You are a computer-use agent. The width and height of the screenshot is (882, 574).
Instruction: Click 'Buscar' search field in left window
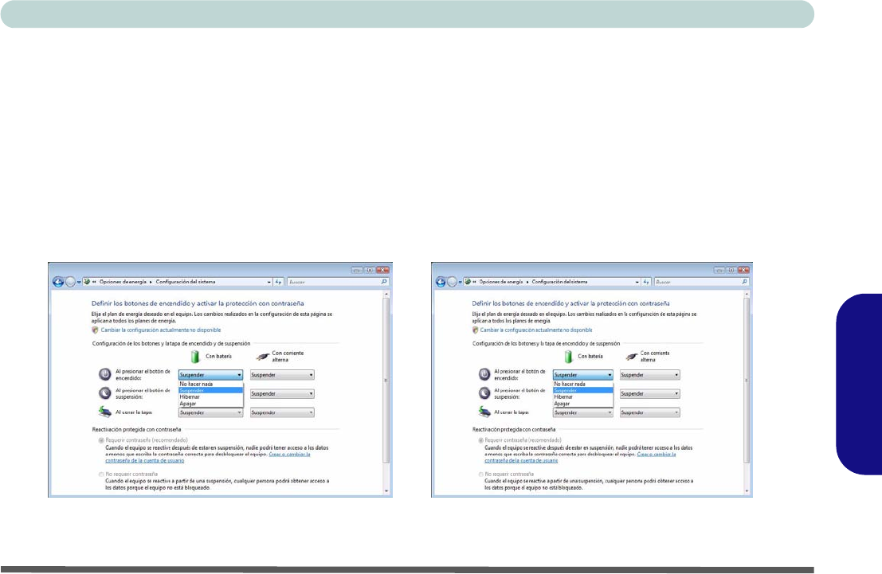point(338,282)
